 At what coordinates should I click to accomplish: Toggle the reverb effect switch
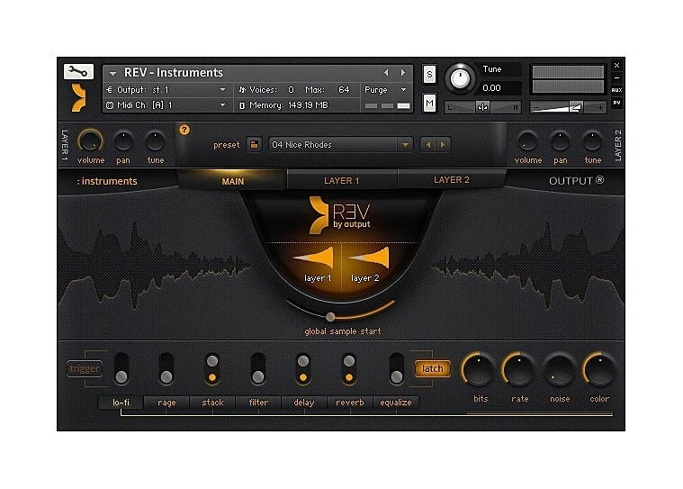click(349, 369)
